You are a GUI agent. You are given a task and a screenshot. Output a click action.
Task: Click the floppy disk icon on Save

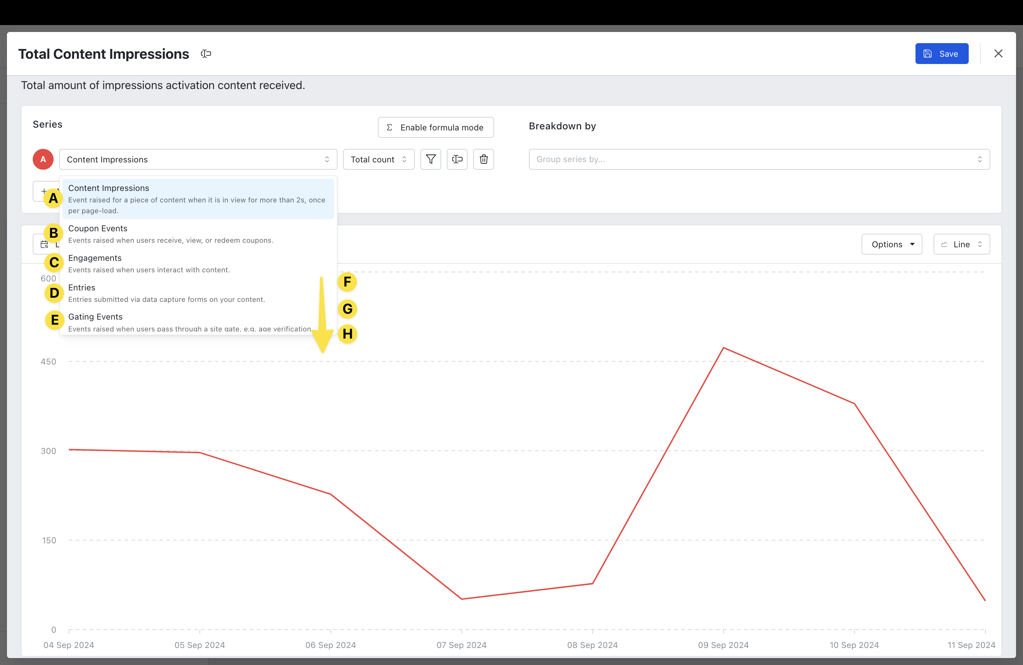[928, 54]
